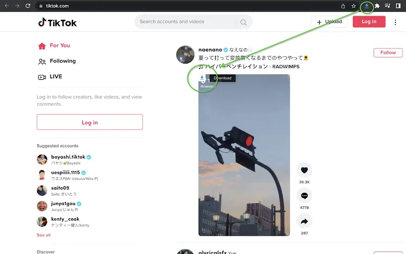Click the TikTok logo
This screenshot has height=254, width=406.
point(57,23)
